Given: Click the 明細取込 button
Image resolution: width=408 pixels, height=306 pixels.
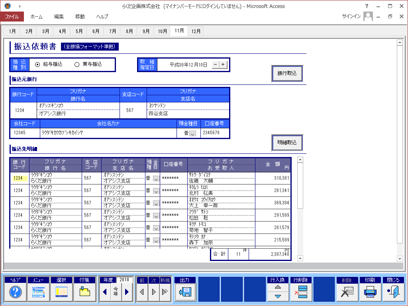Looking at the screenshot, I should (287, 143).
